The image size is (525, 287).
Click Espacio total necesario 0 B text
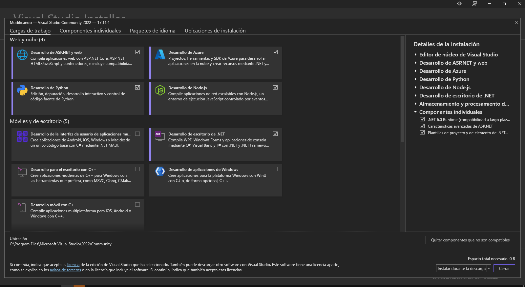tap(491, 259)
